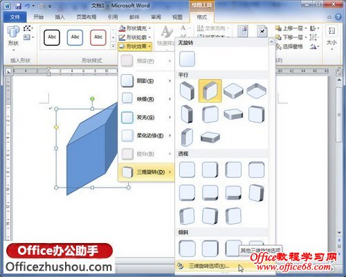Image resolution: width=346 pixels, height=277 pixels.
Task: Select the third parallel preset in row two
Action: pos(233,114)
